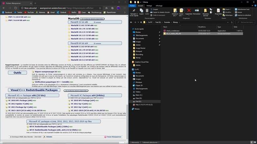The width and height of the screenshot is (257, 144).
Task: Switch to the Accueil ribbon tab
Action: tap(140, 6)
